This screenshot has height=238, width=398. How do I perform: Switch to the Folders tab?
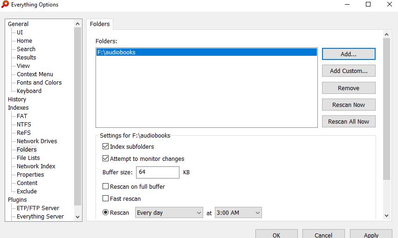click(100, 24)
